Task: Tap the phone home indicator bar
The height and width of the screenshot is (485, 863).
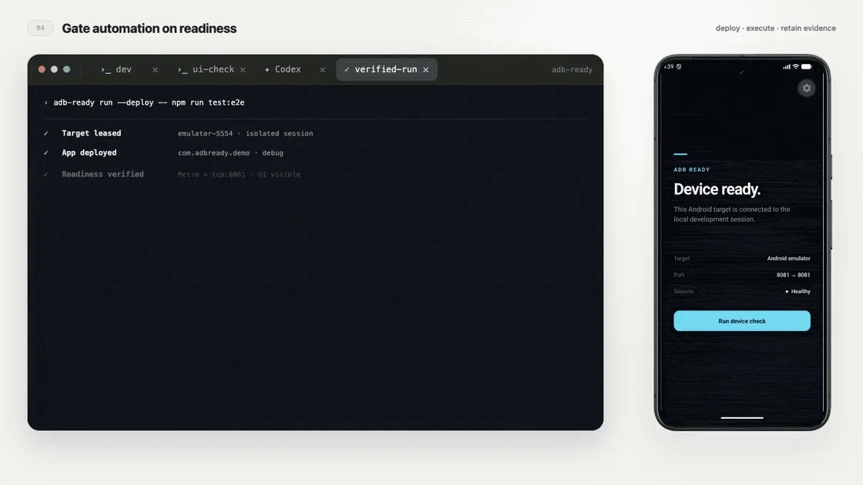Action: [x=742, y=417]
